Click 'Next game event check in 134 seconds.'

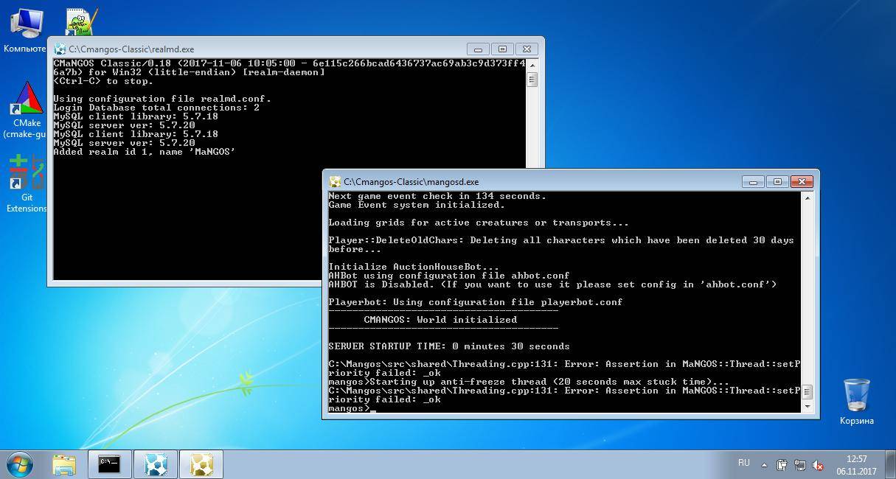tap(437, 196)
